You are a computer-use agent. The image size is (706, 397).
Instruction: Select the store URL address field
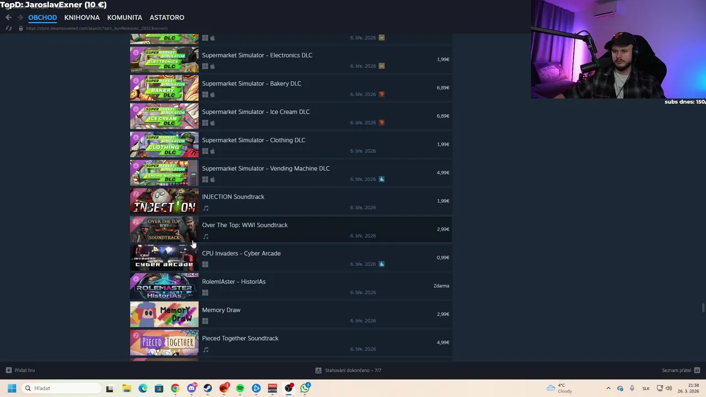click(97, 28)
